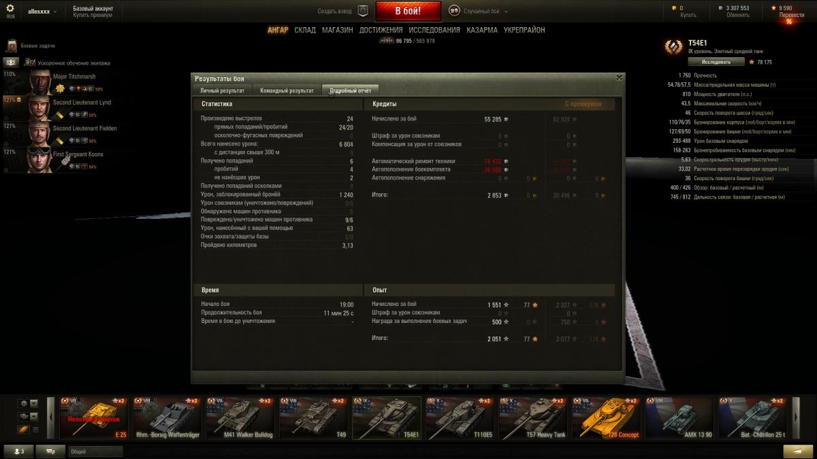This screenshot has width=817, height=459.
Task: Open contacts list button showing 3
Action: click(18, 451)
